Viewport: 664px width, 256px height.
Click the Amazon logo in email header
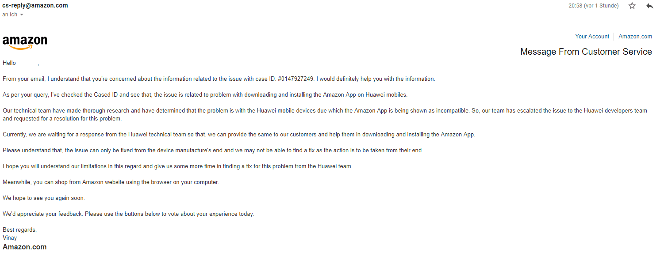click(25, 42)
